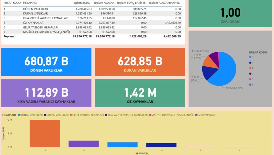Click the green ÖZ KAYNAKLAR 1,42 M card
The width and height of the screenshot is (274, 155).
tap(140, 93)
